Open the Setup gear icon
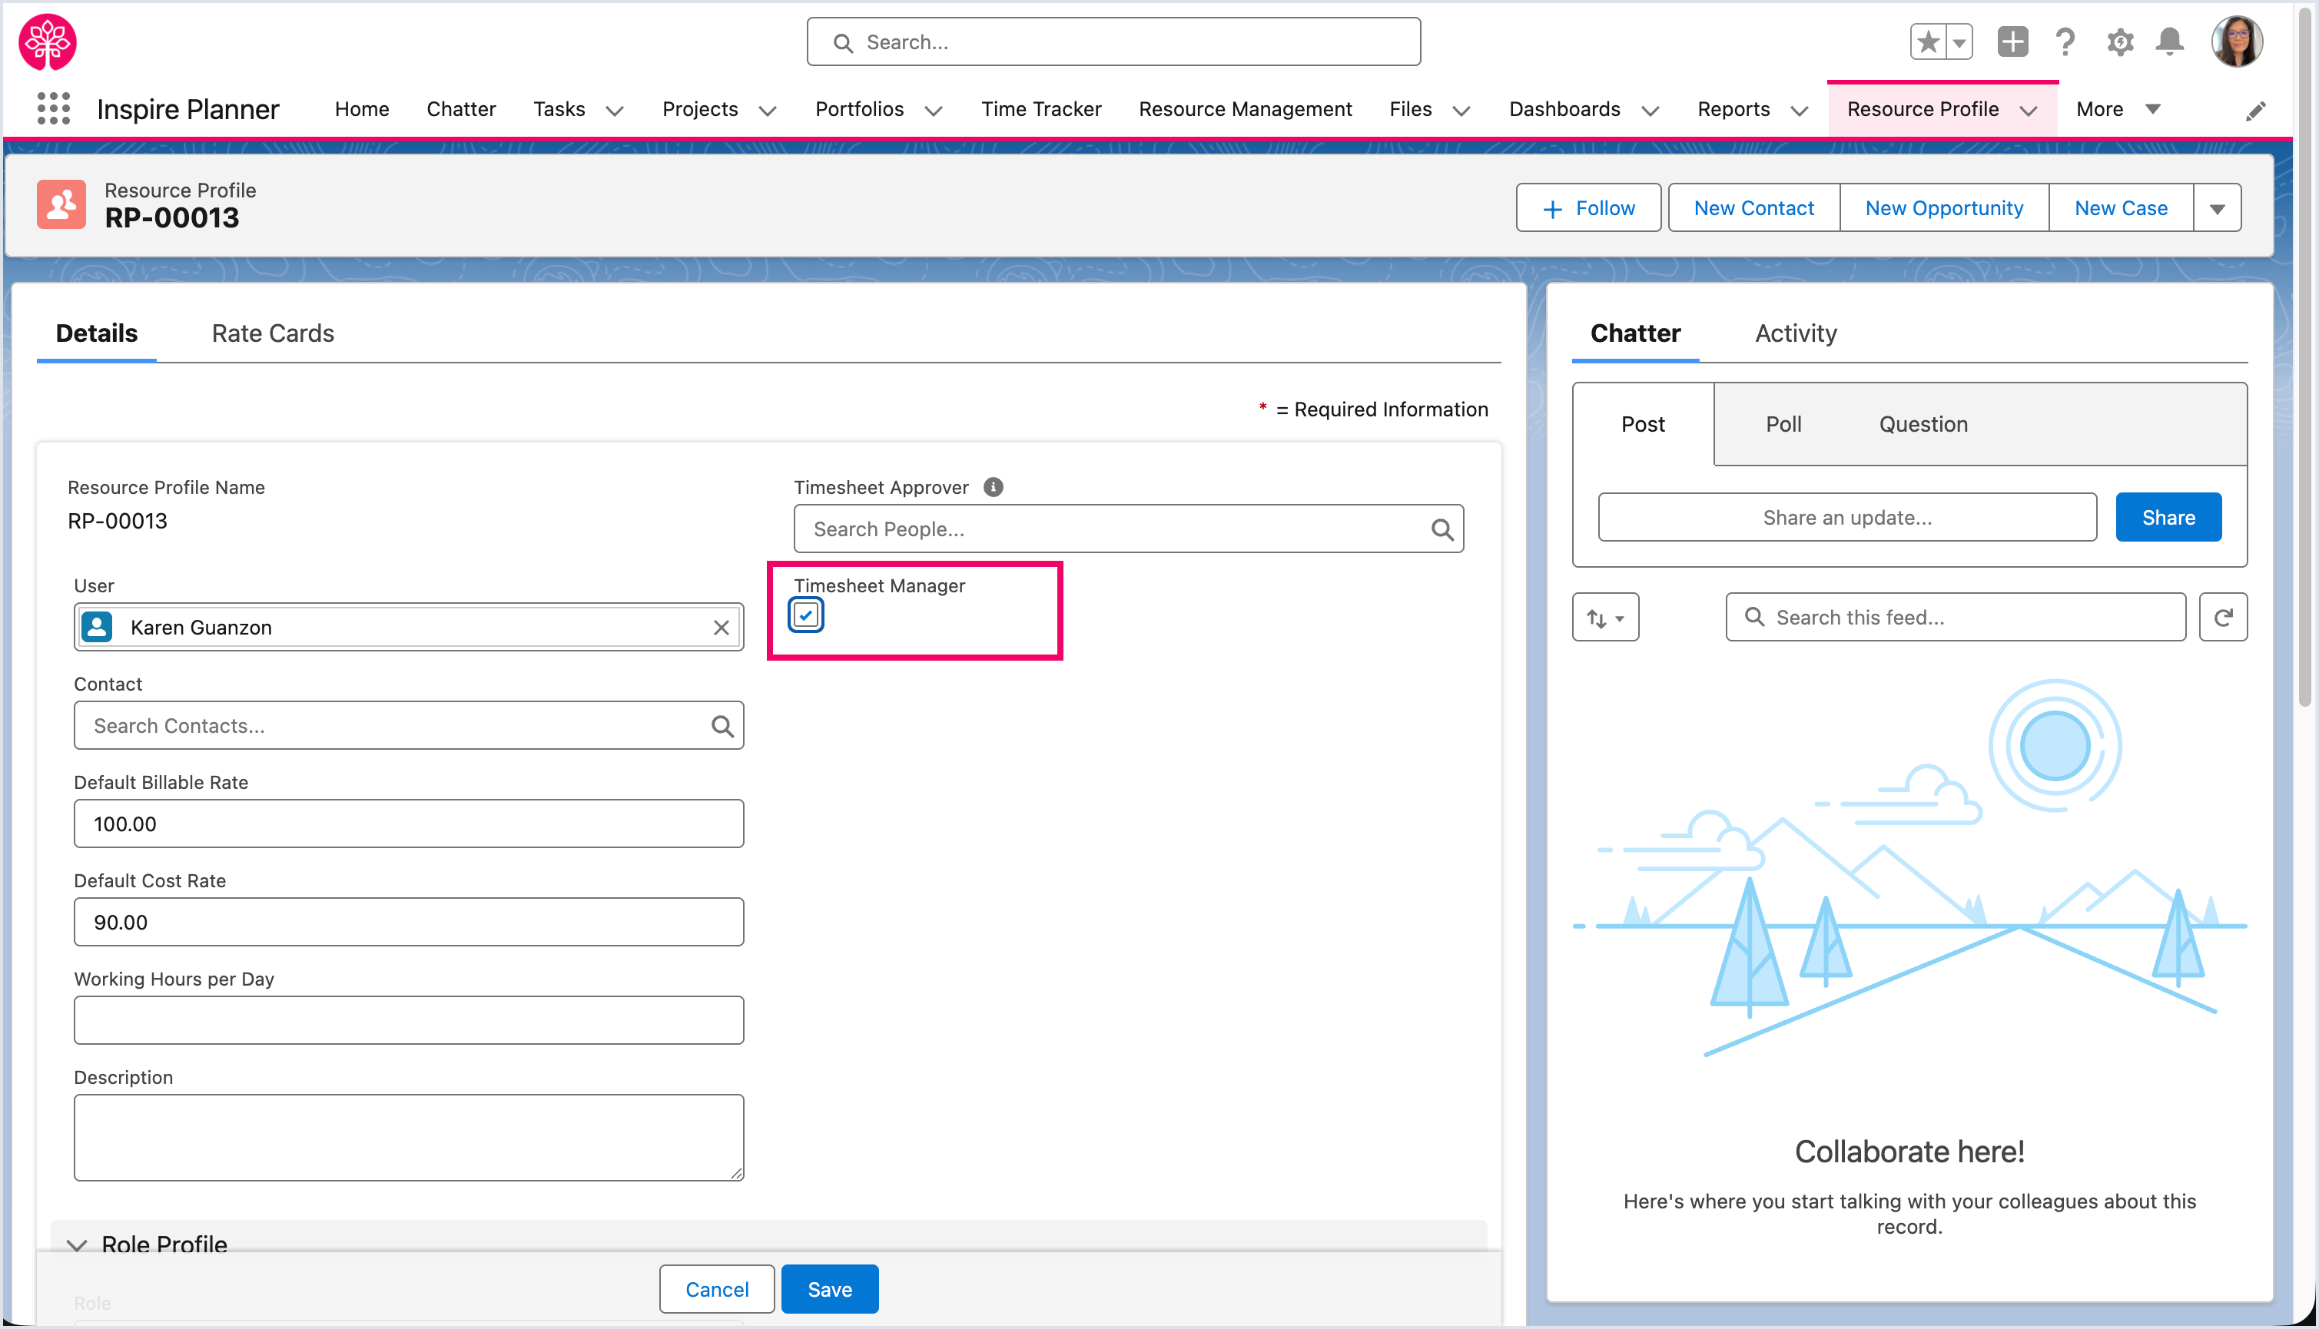Image resolution: width=2319 pixels, height=1329 pixels. point(2119,42)
